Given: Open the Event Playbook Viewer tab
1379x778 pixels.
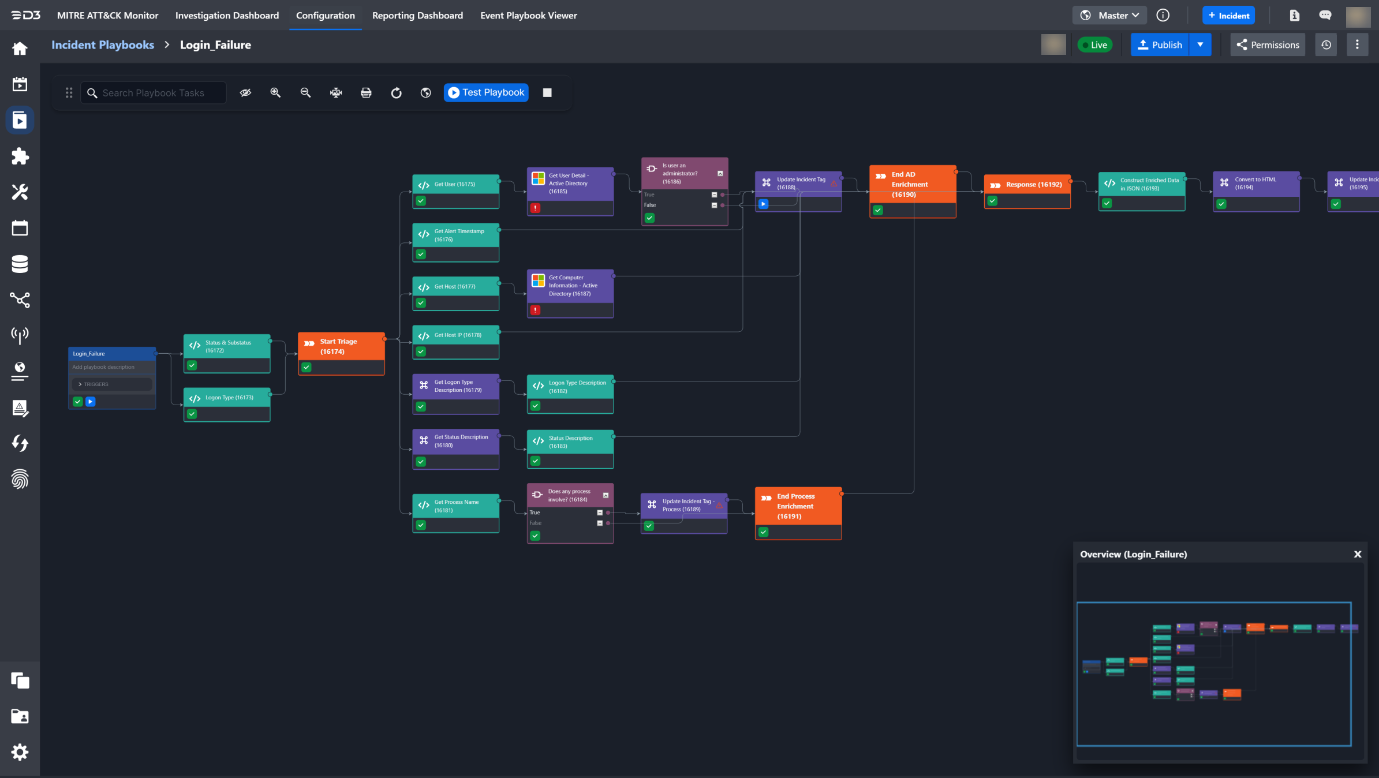Looking at the screenshot, I should tap(528, 16).
